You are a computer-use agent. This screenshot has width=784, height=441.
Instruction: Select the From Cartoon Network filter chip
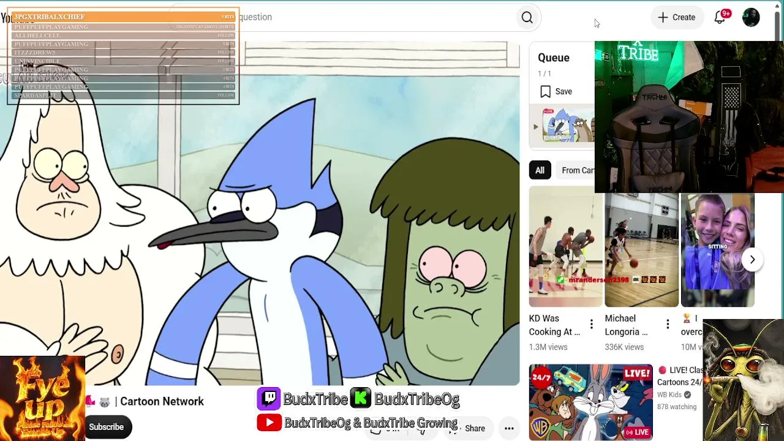tap(576, 170)
